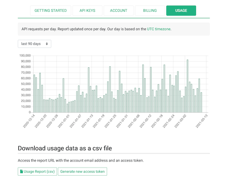Download the Usage Report (csv)
Viewport: 237px width, 188px height.
(37, 171)
